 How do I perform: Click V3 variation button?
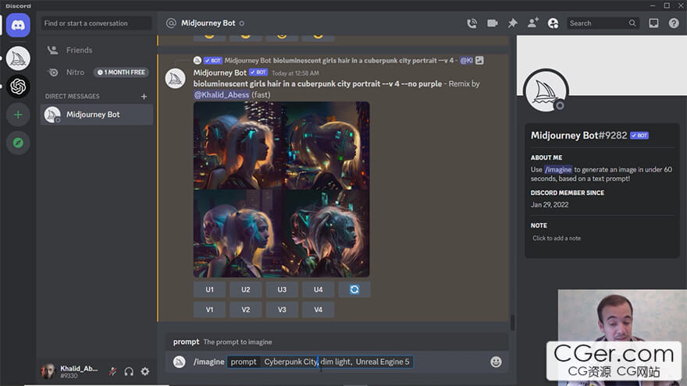(282, 310)
